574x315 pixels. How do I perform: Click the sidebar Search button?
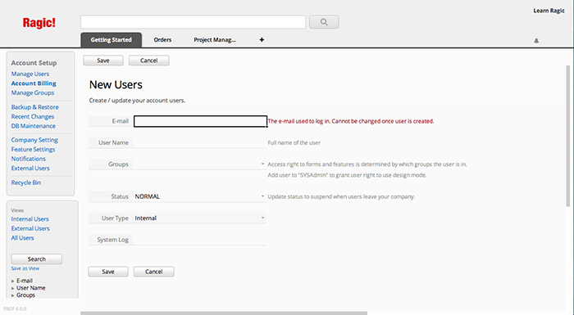[37, 259]
